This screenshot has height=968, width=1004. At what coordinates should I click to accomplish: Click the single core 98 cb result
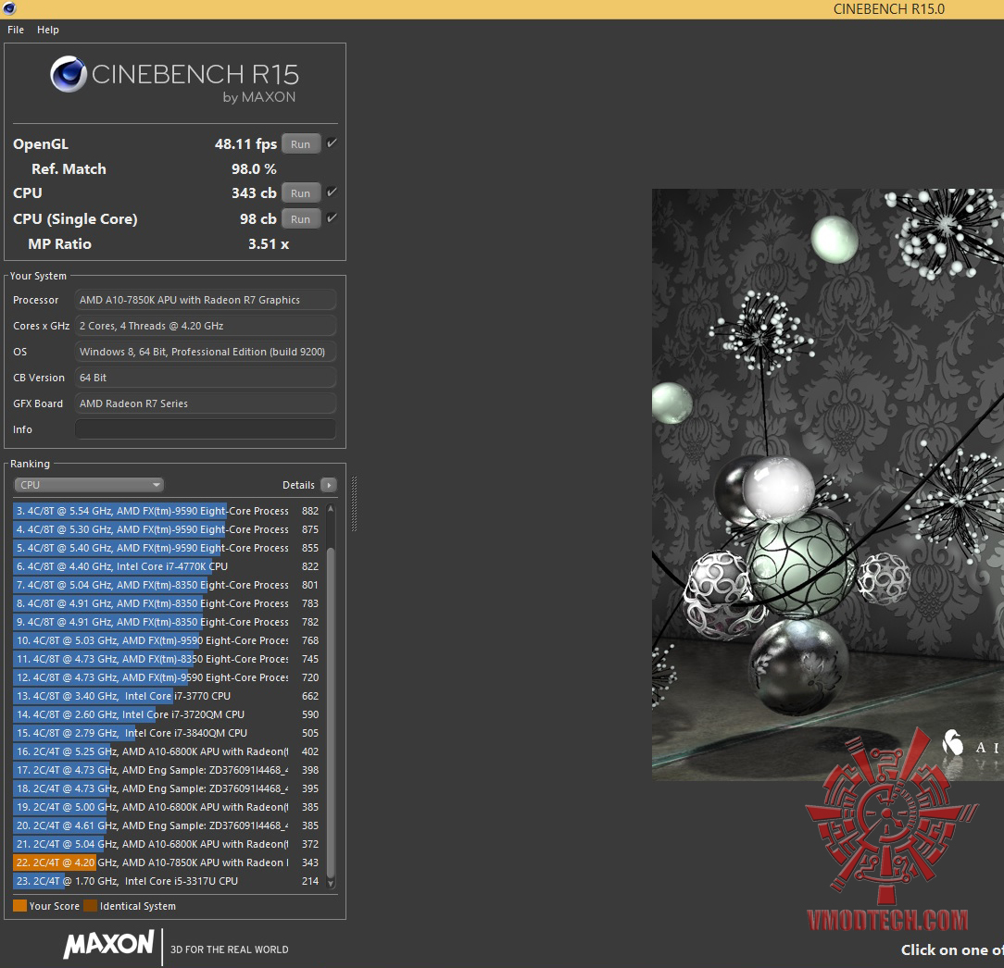click(x=258, y=218)
